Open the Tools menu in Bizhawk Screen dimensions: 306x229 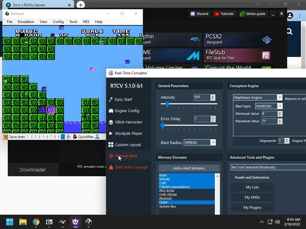74,21
